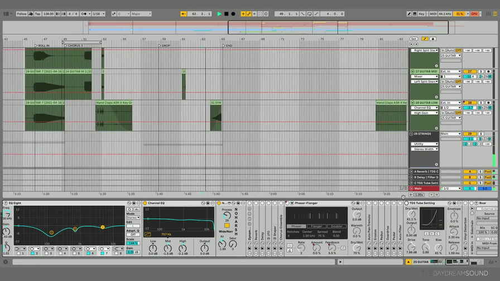
Task: Toggle the Automation Arm icon
Action: point(249,14)
